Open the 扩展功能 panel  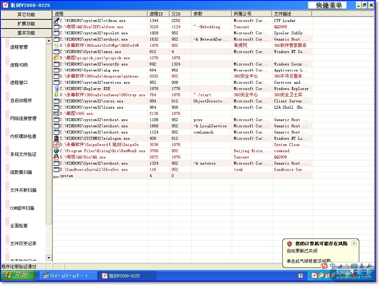point(26,24)
